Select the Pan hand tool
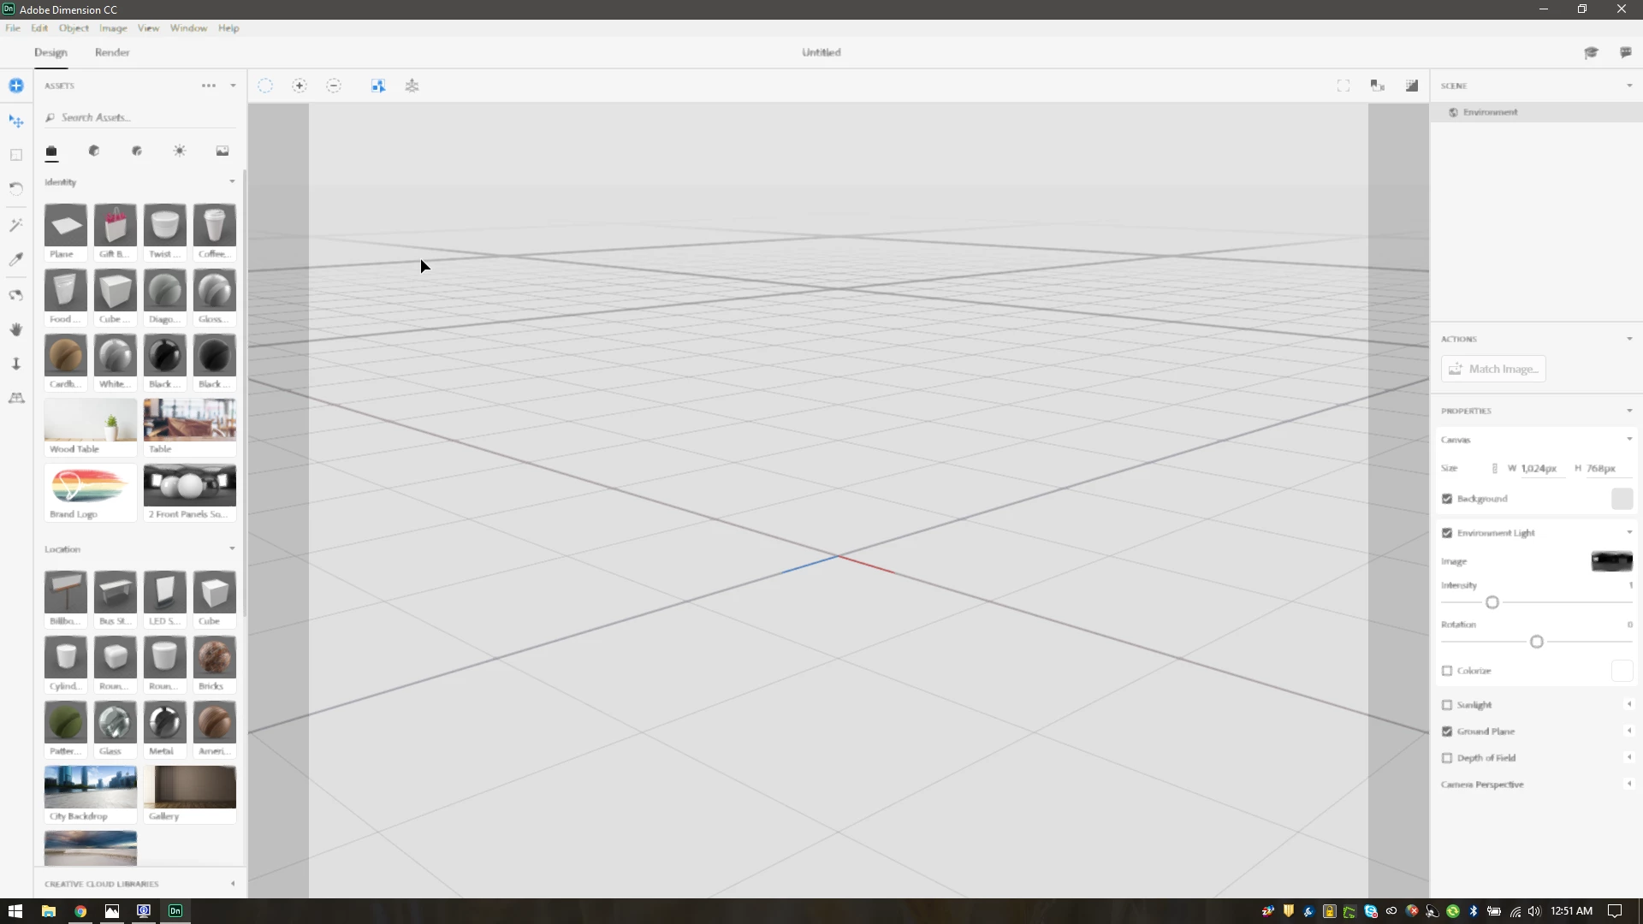 click(x=15, y=329)
